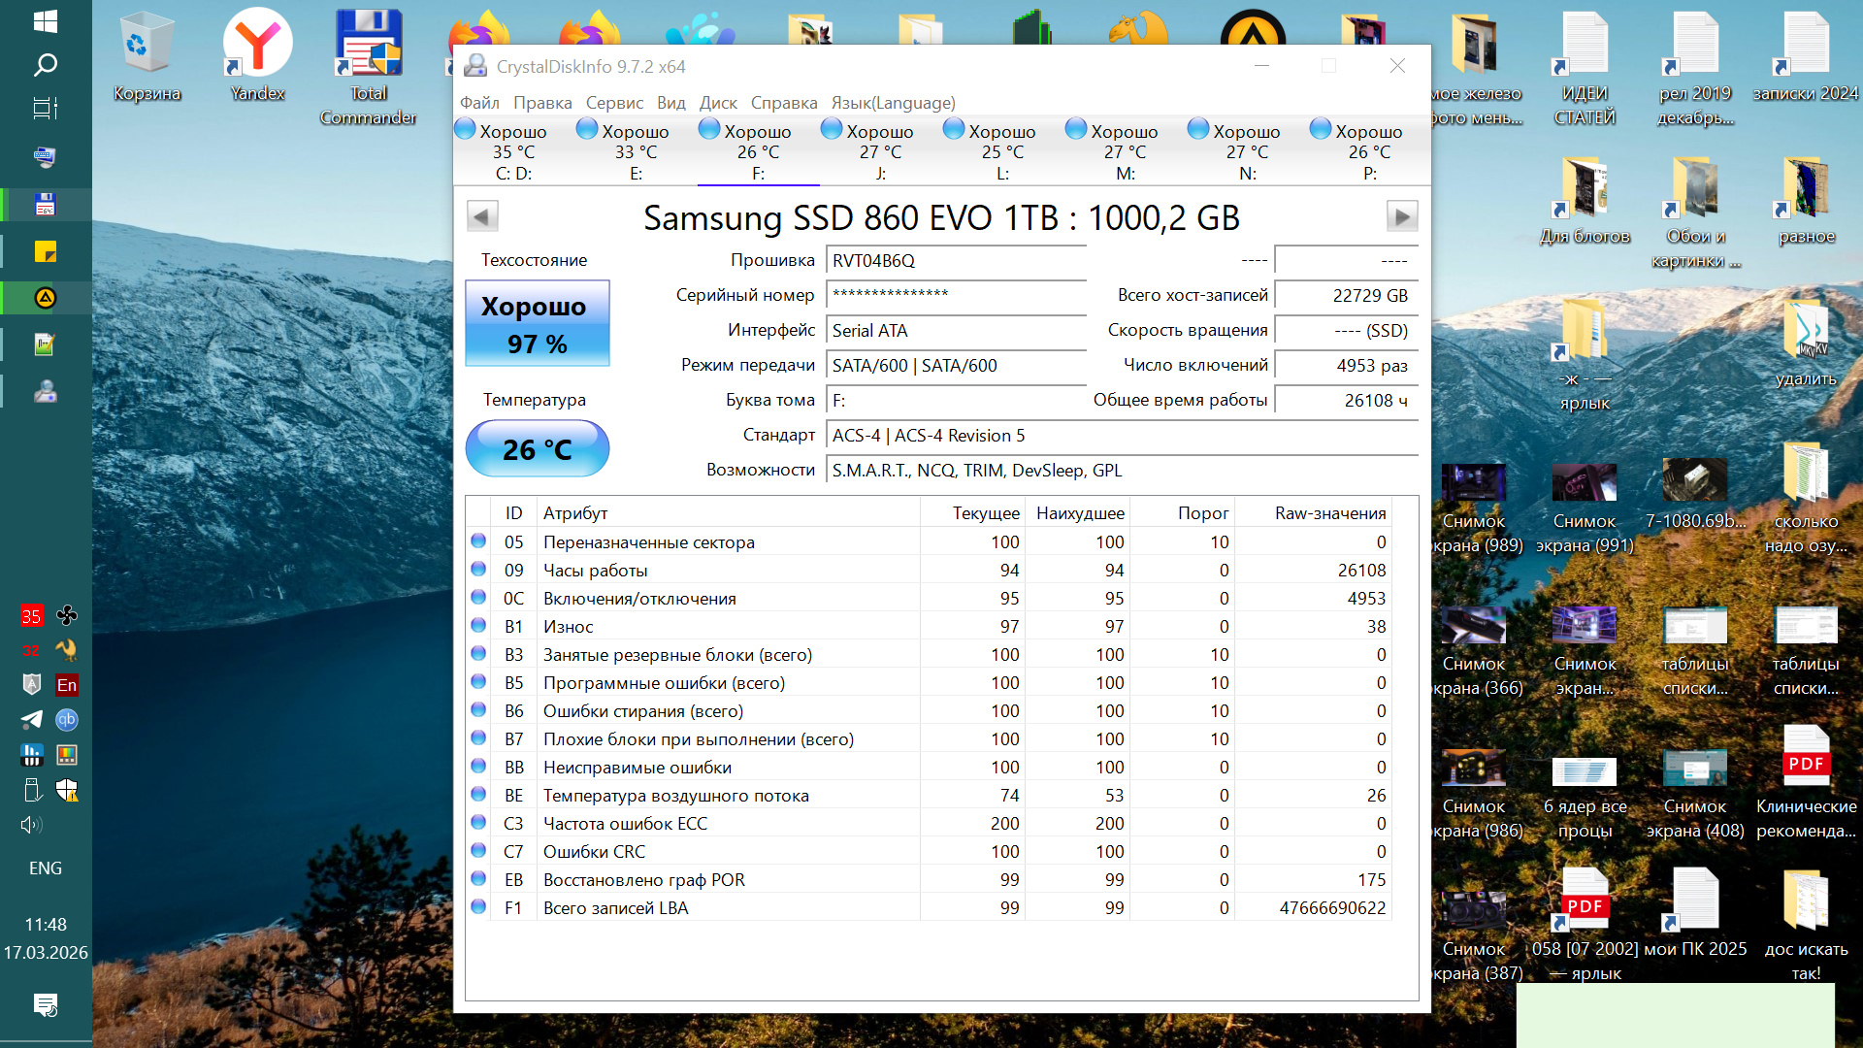Switch to the M: disk tab
Image resolution: width=1863 pixels, height=1048 pixels.
pos(1125,152)
